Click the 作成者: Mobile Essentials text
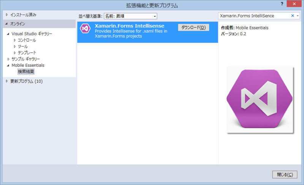This screenshot has width=304, height=185. 245,28
